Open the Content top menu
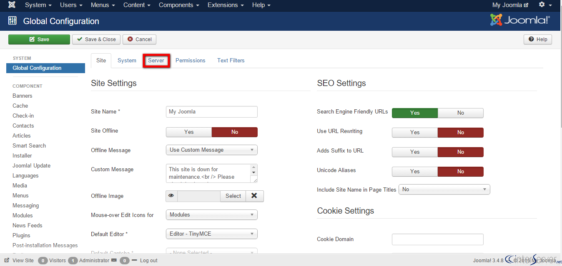The height and width of the screenshot is (266, 562). [137, 5]
